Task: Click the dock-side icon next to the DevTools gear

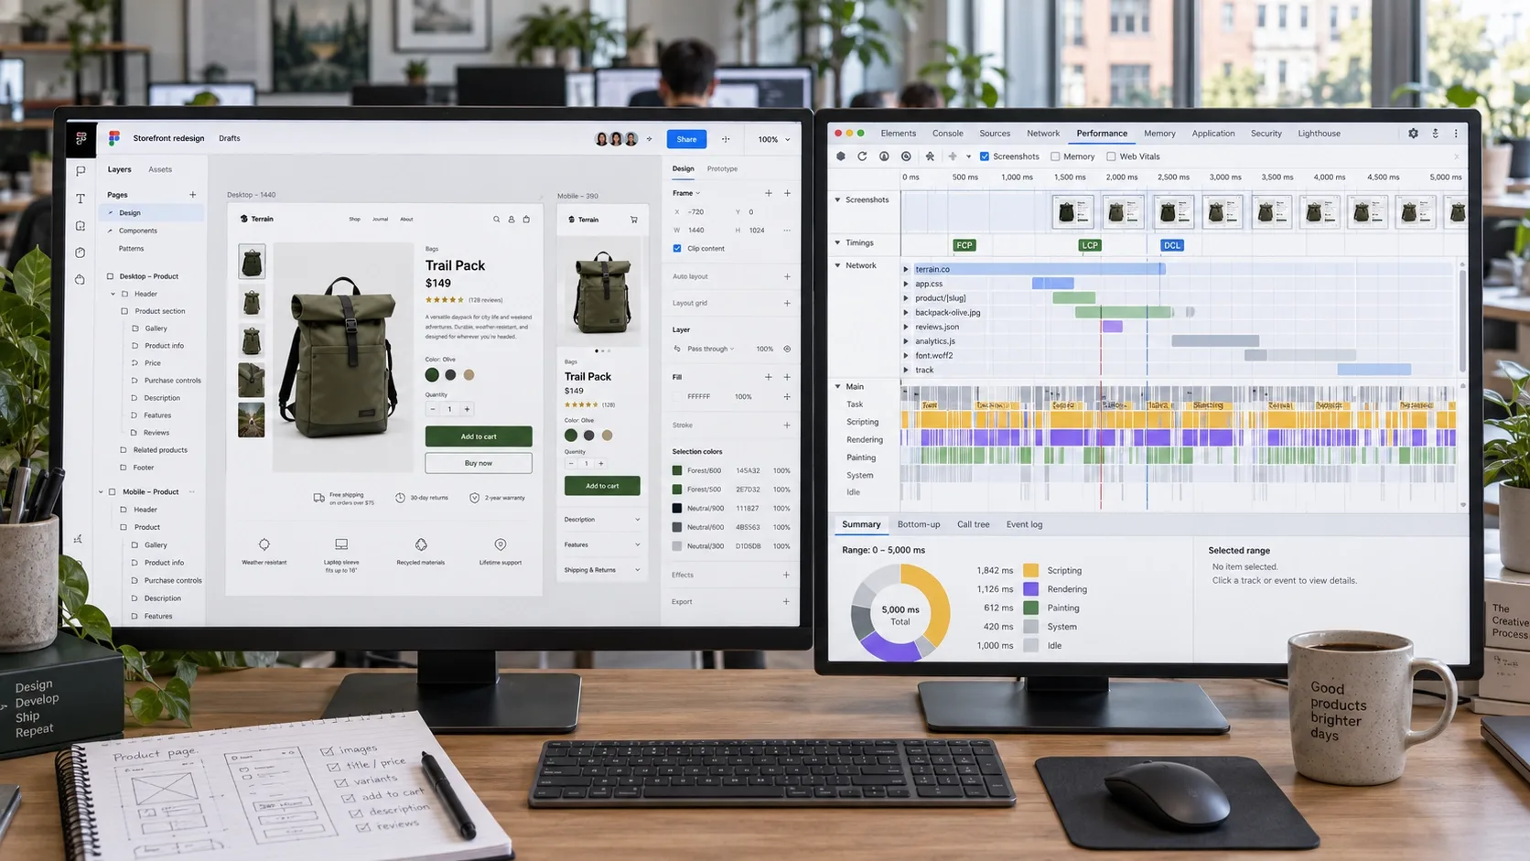Action: [x=1435, y=134]
